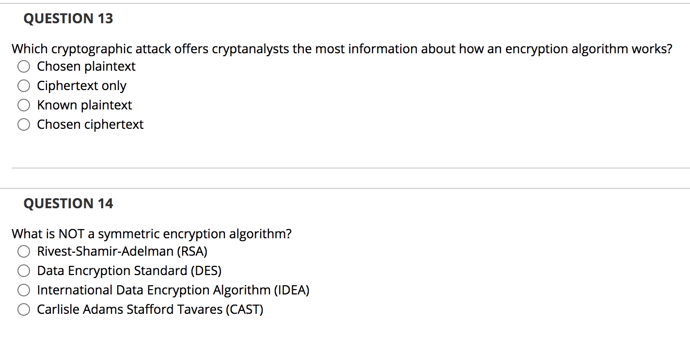Select Rivest-Shamir-Adelman (RSA) as the answer
Viewport: 690px width, 339px height.
24,251
